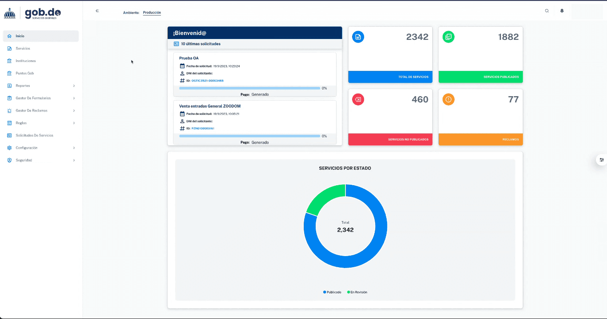Expand the Configuración submenu chevron
This screenshot has width=607, height=319.
74,148
